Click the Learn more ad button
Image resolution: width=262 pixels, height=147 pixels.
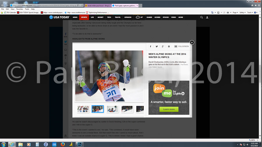[169, 109]
